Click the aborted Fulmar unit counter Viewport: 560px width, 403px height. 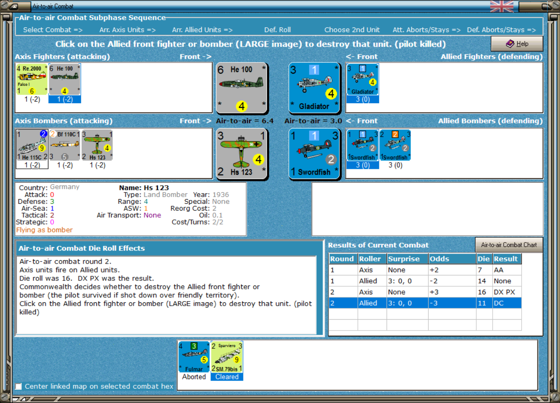click(194, 357)
